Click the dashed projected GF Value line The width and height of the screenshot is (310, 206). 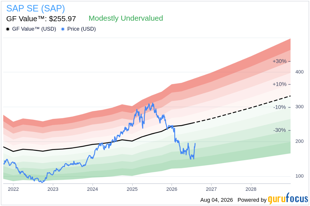(242, 110)
